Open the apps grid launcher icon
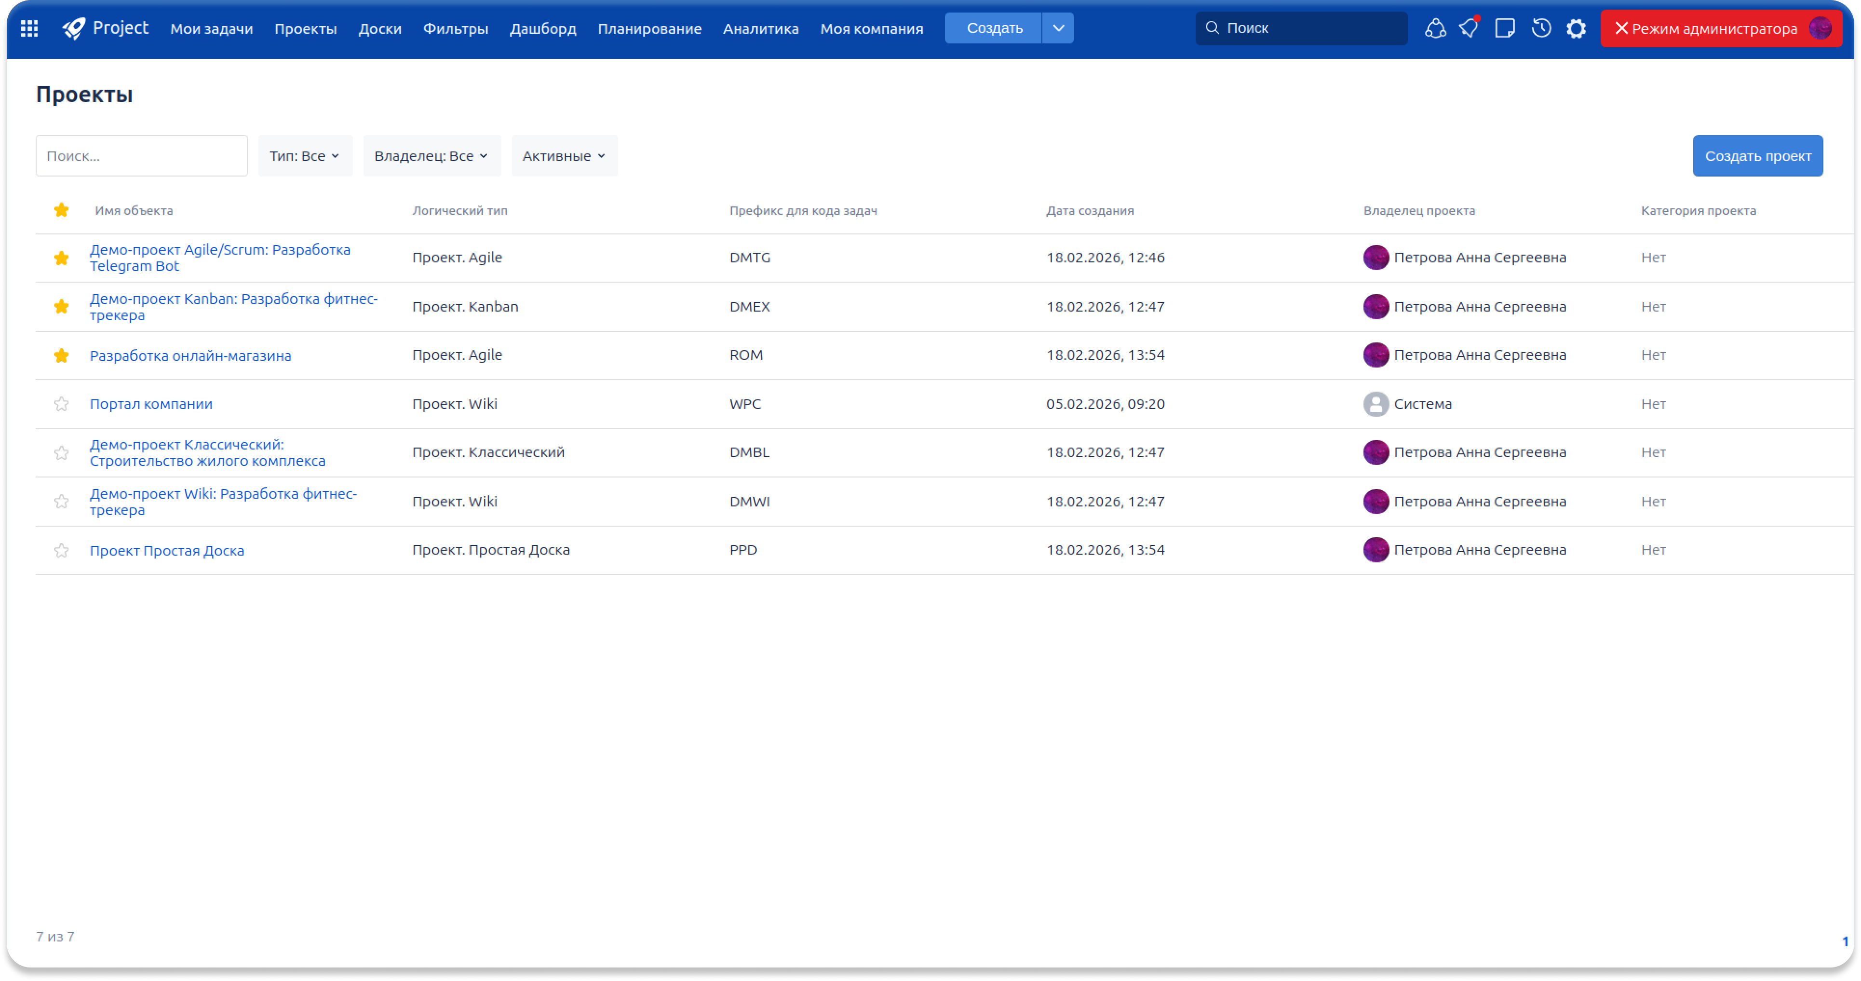The image size is (1861, 981). pos(29,28)
